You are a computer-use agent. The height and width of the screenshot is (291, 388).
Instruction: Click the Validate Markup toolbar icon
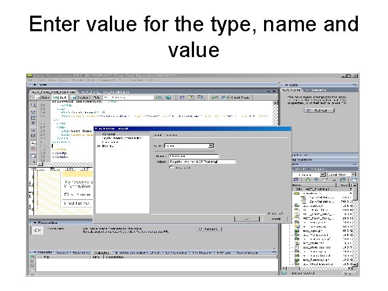pos(215,98)
